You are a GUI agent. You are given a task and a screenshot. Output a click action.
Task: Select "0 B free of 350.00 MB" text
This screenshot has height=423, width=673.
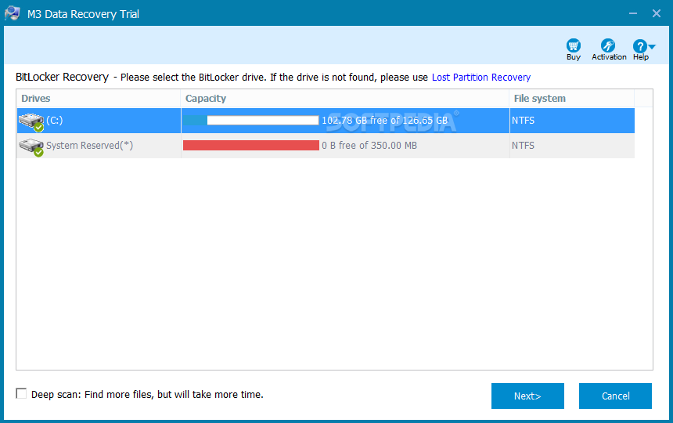point(369,146)
